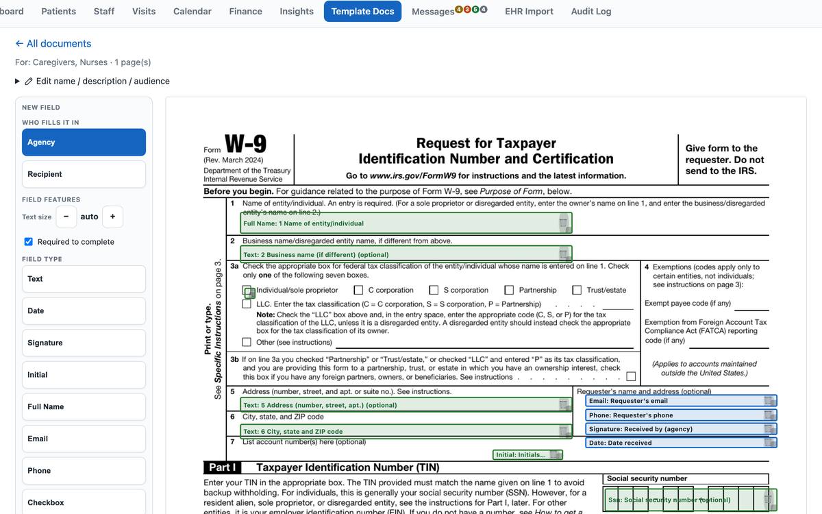Image resolution: width=822 pixels, height=514 pixels.
Task: Click handle icon on Address field
Action: (564, 405)
